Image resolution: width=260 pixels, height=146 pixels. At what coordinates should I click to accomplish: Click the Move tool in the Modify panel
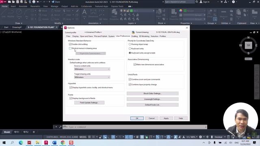(x=43, y=11)
